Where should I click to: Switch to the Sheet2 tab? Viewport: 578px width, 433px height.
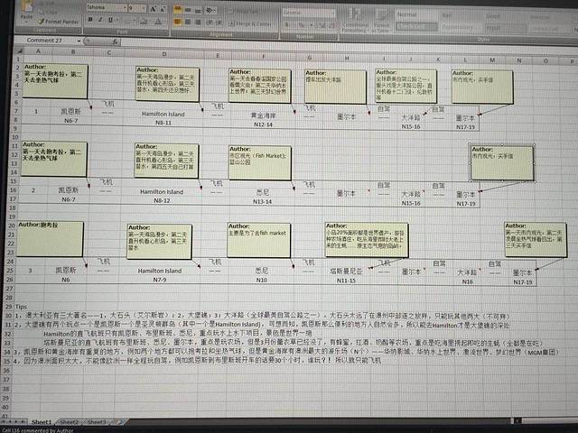click(70, 421)
